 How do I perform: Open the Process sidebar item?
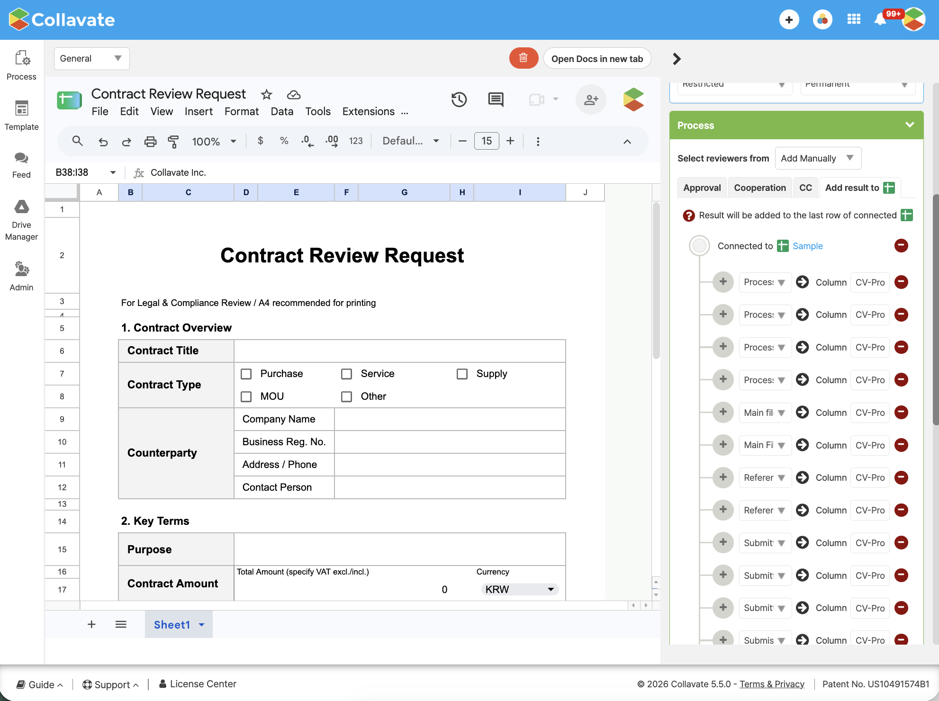click(x=22, y=65)
